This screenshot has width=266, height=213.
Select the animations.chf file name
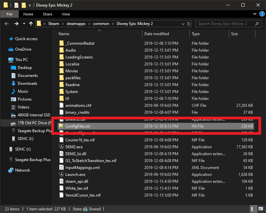click(78, 106)
